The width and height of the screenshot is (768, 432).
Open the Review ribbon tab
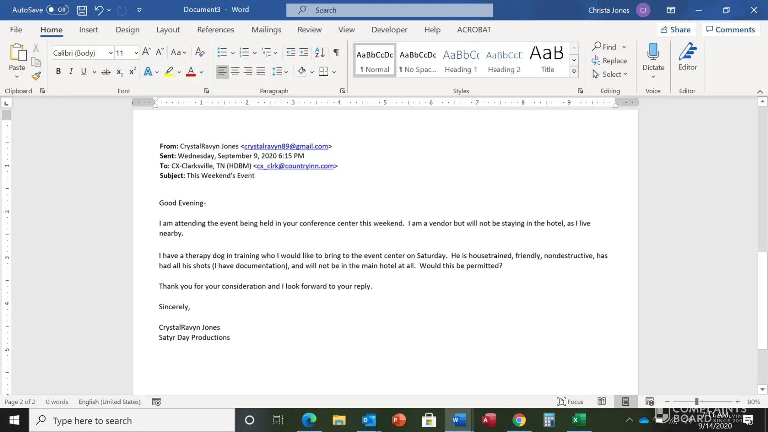(x=309, y=29)
